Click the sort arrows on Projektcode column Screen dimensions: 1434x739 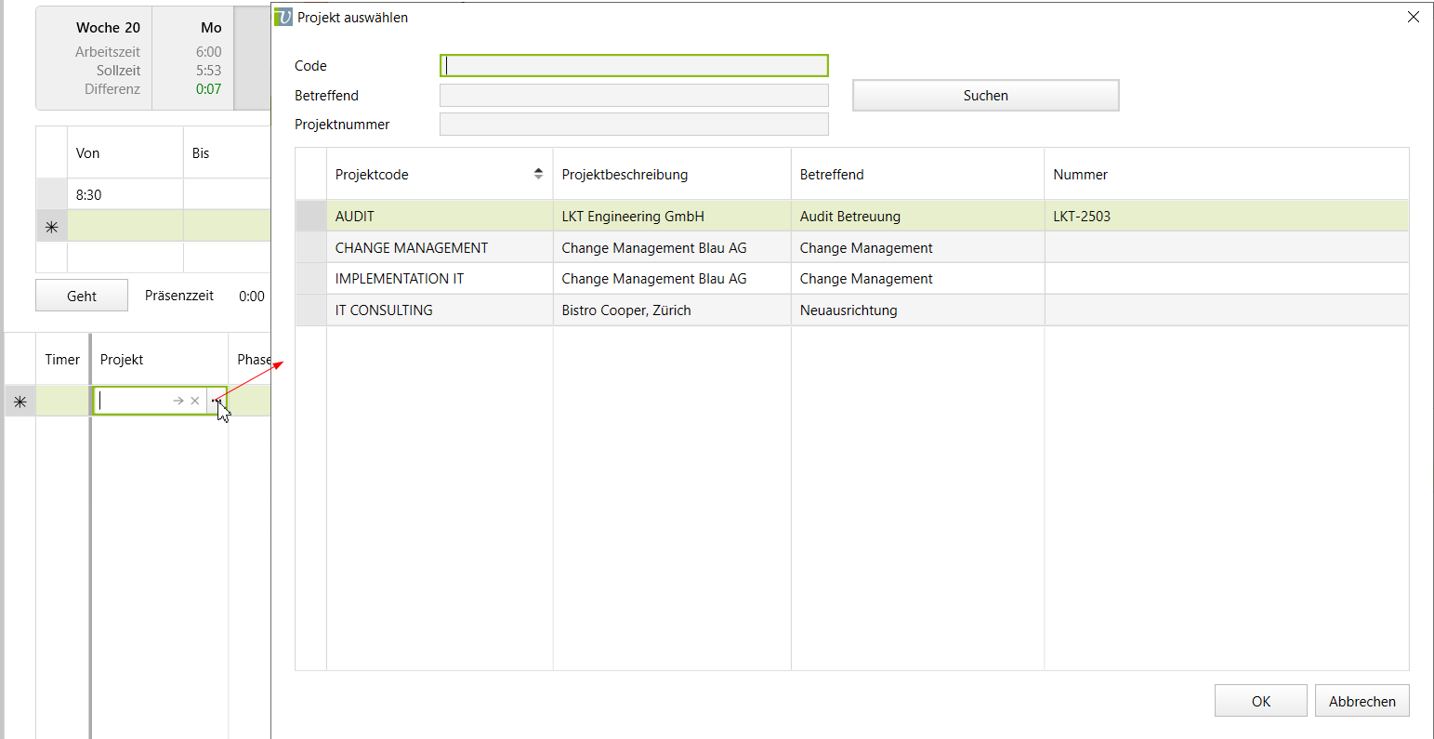point(538,174)
